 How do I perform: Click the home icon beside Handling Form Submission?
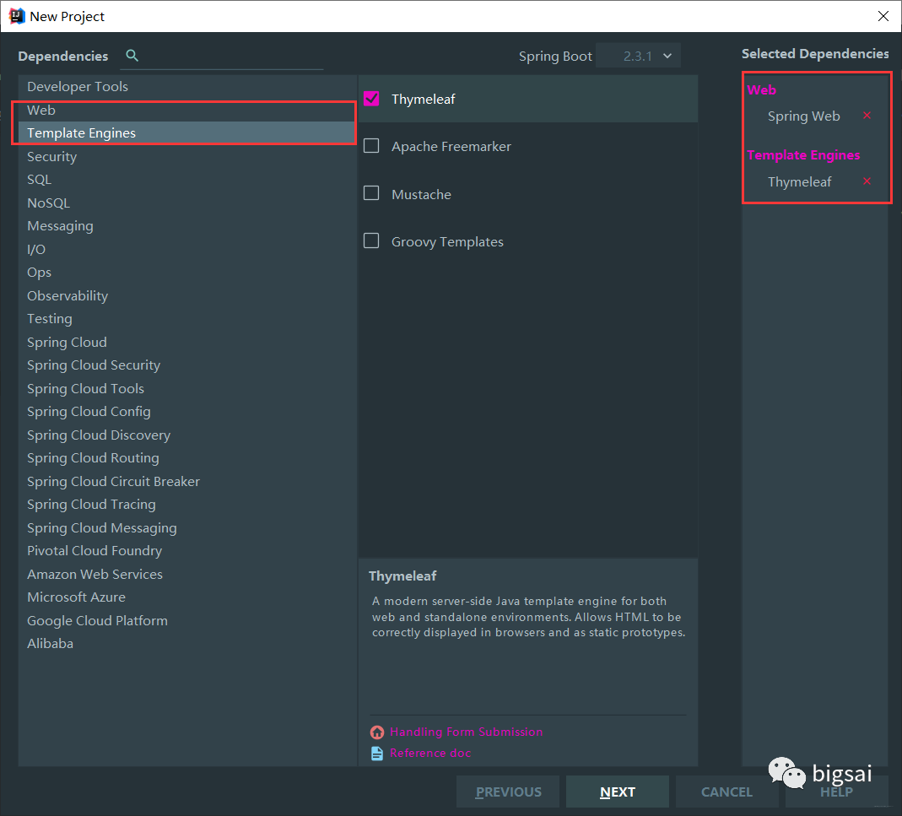click(x=377, y=732)
